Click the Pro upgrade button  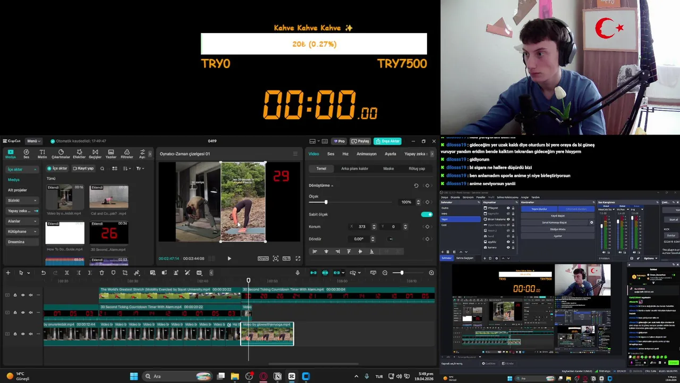339,141
